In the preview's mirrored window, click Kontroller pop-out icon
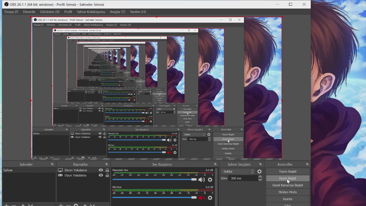 [242, 130]
